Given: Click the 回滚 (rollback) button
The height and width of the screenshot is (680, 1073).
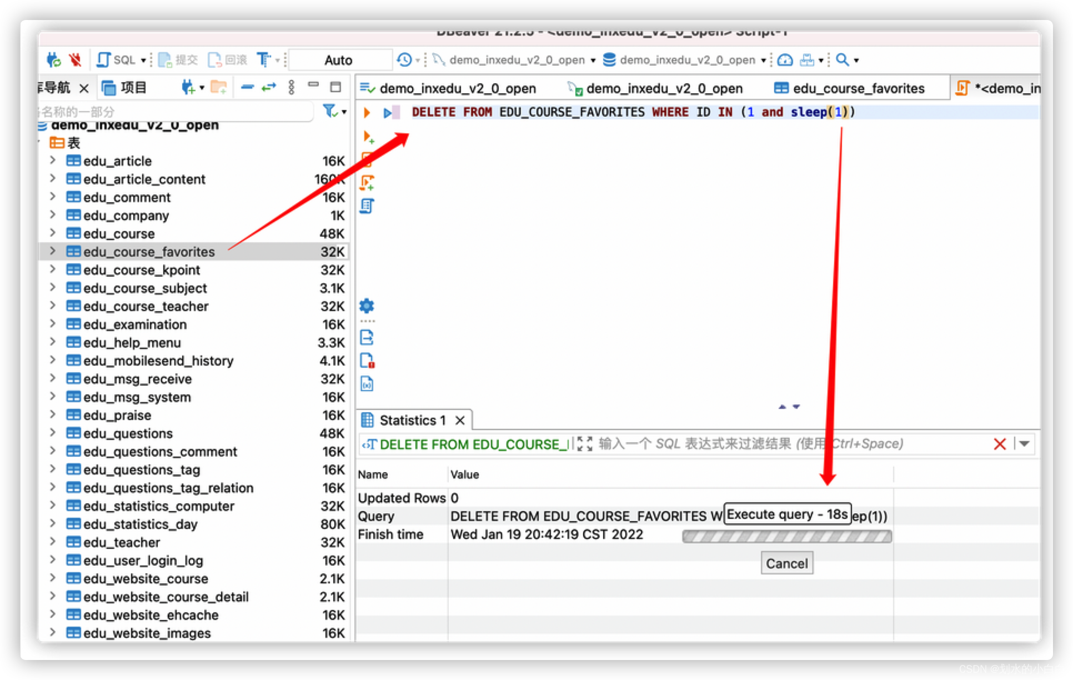Looking at the screenshot, I should [x=227, y=59].
